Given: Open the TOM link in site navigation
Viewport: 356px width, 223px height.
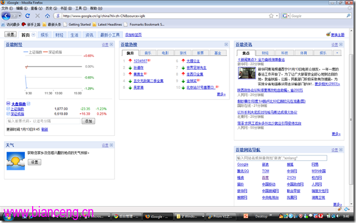Looking at the screenshot, I should click(265, 171).
